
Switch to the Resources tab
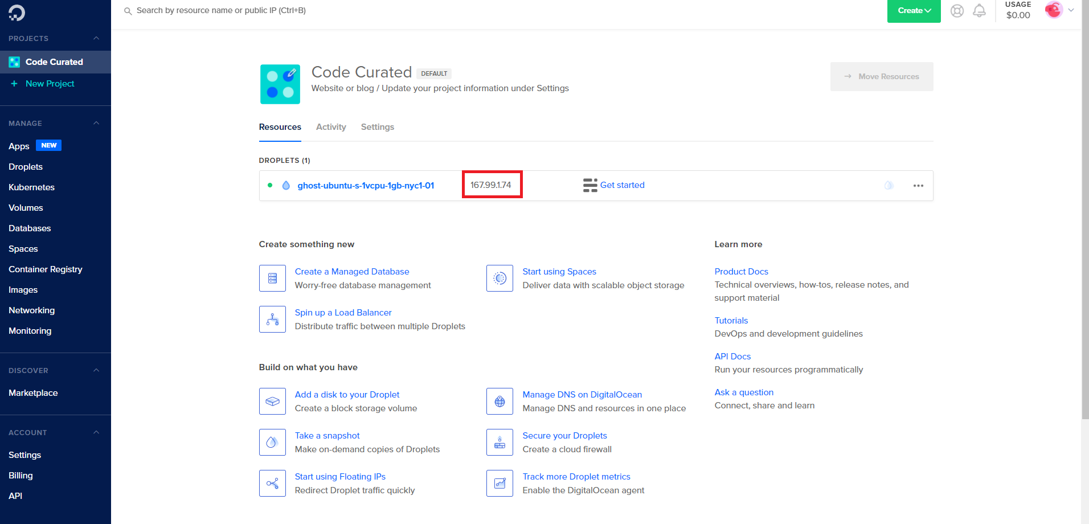pos(280,127)
